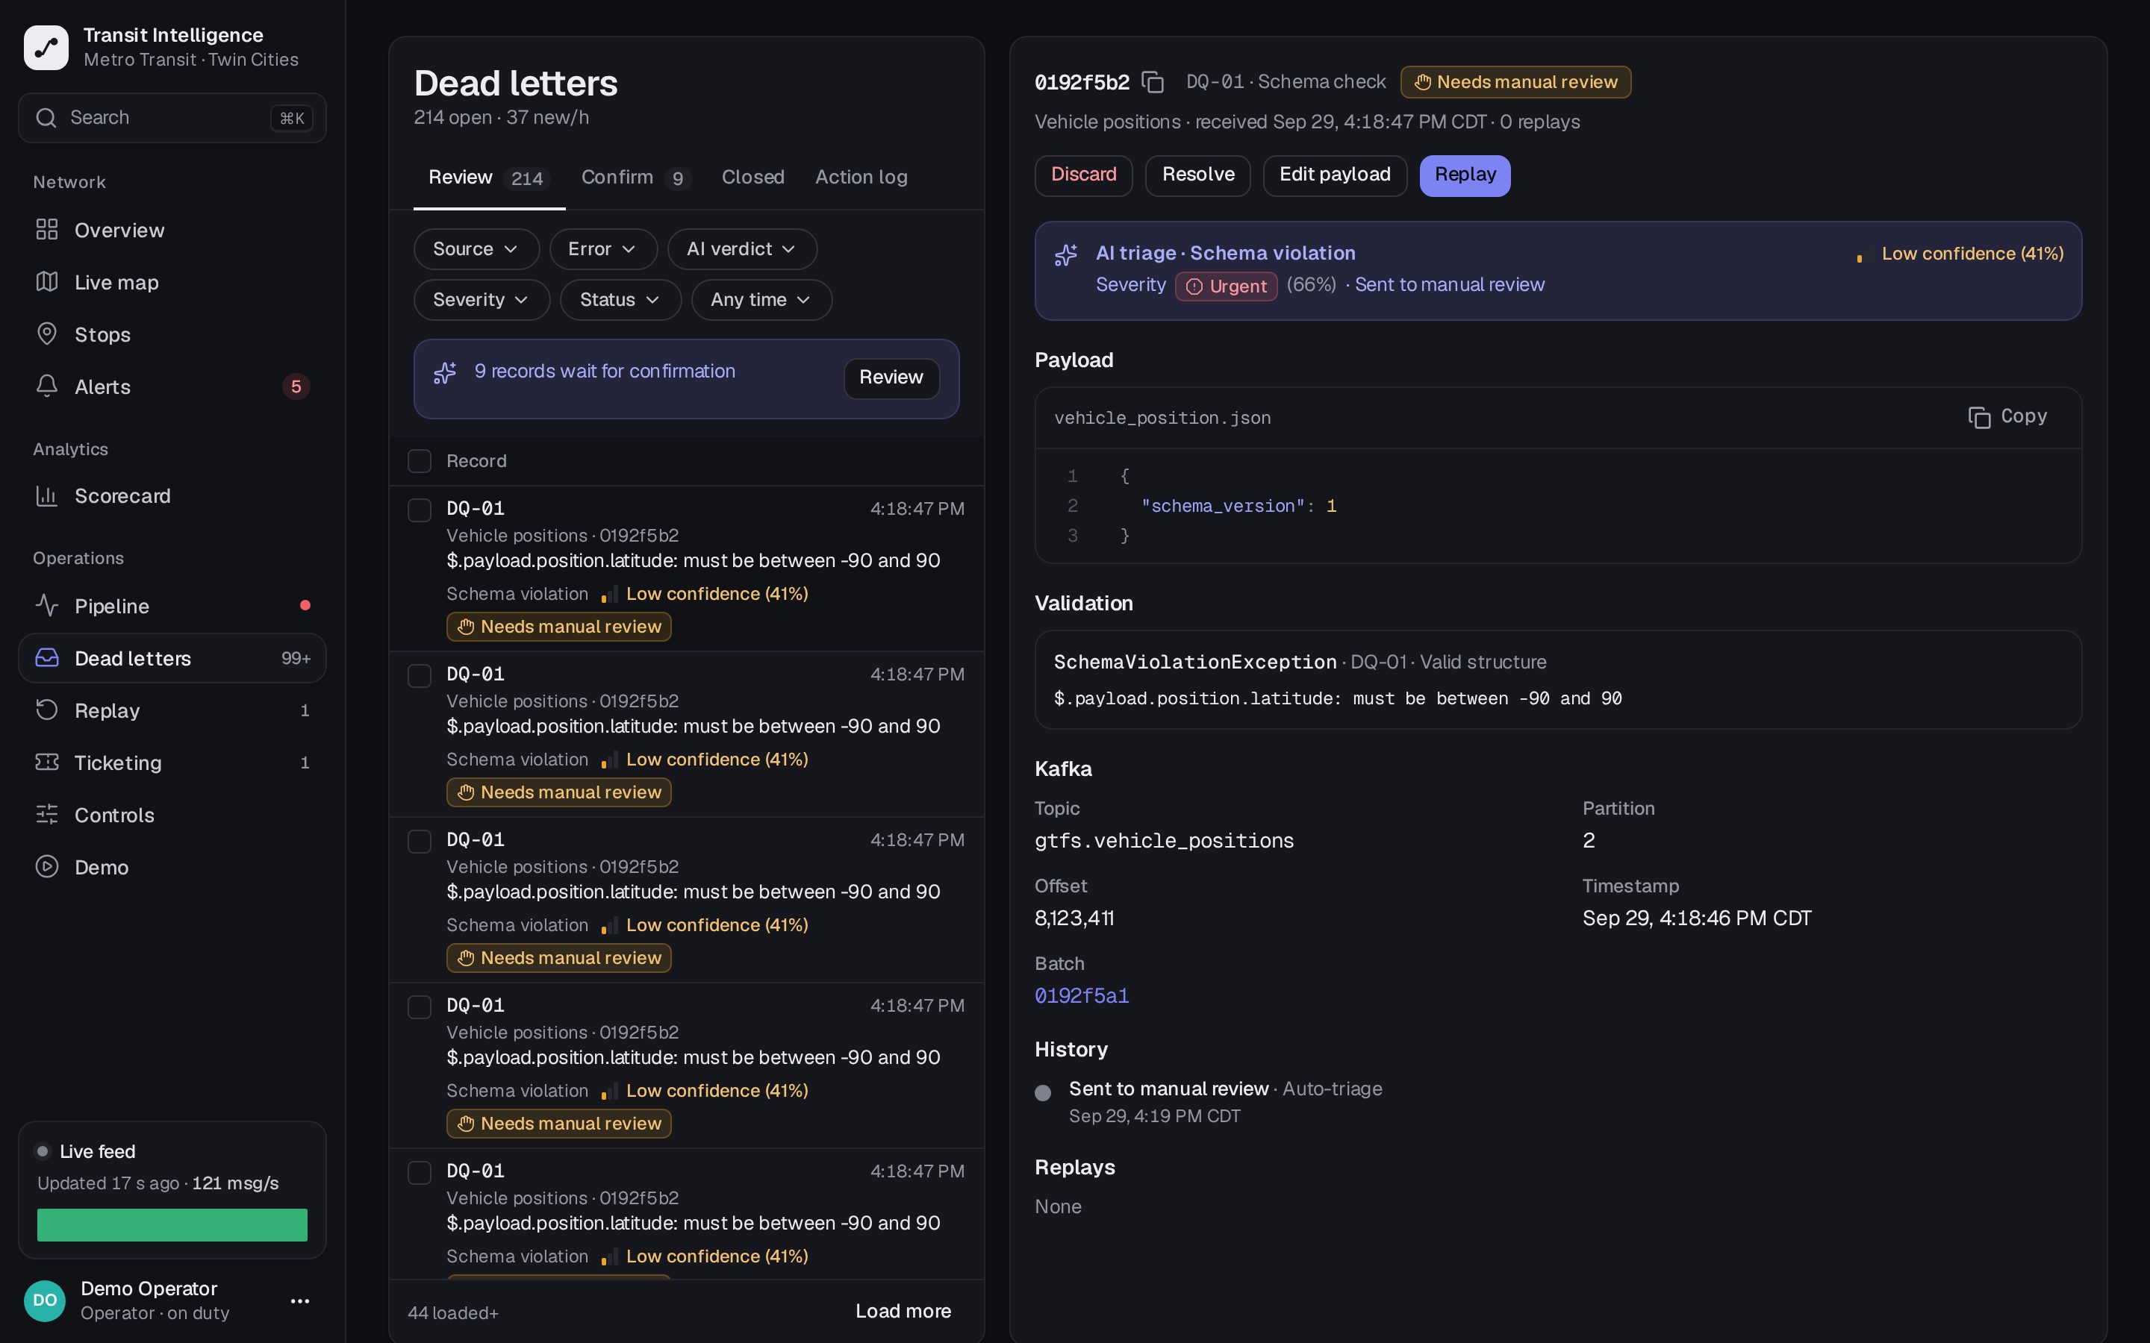Open the Any time filter dropdown
Screen dimensions: 2150x1343
pos(761,299)
